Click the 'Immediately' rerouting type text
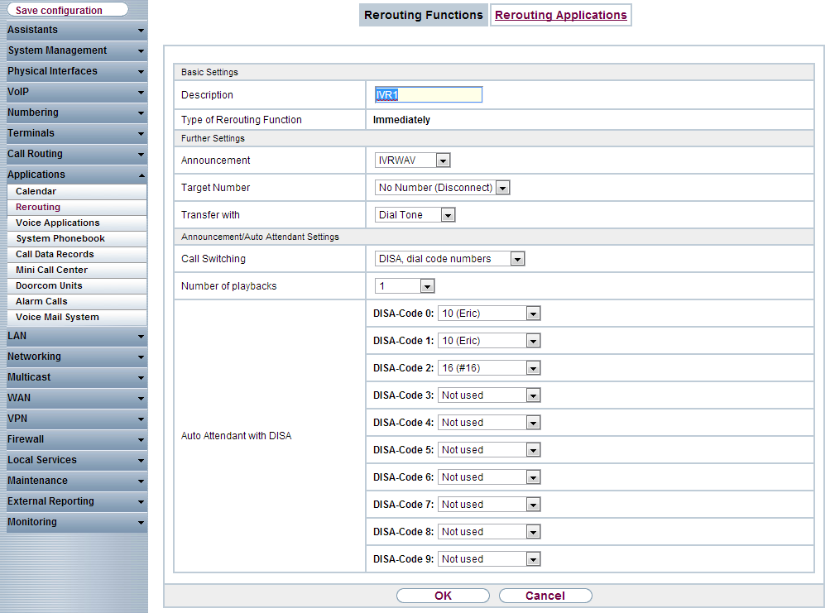 401,120
